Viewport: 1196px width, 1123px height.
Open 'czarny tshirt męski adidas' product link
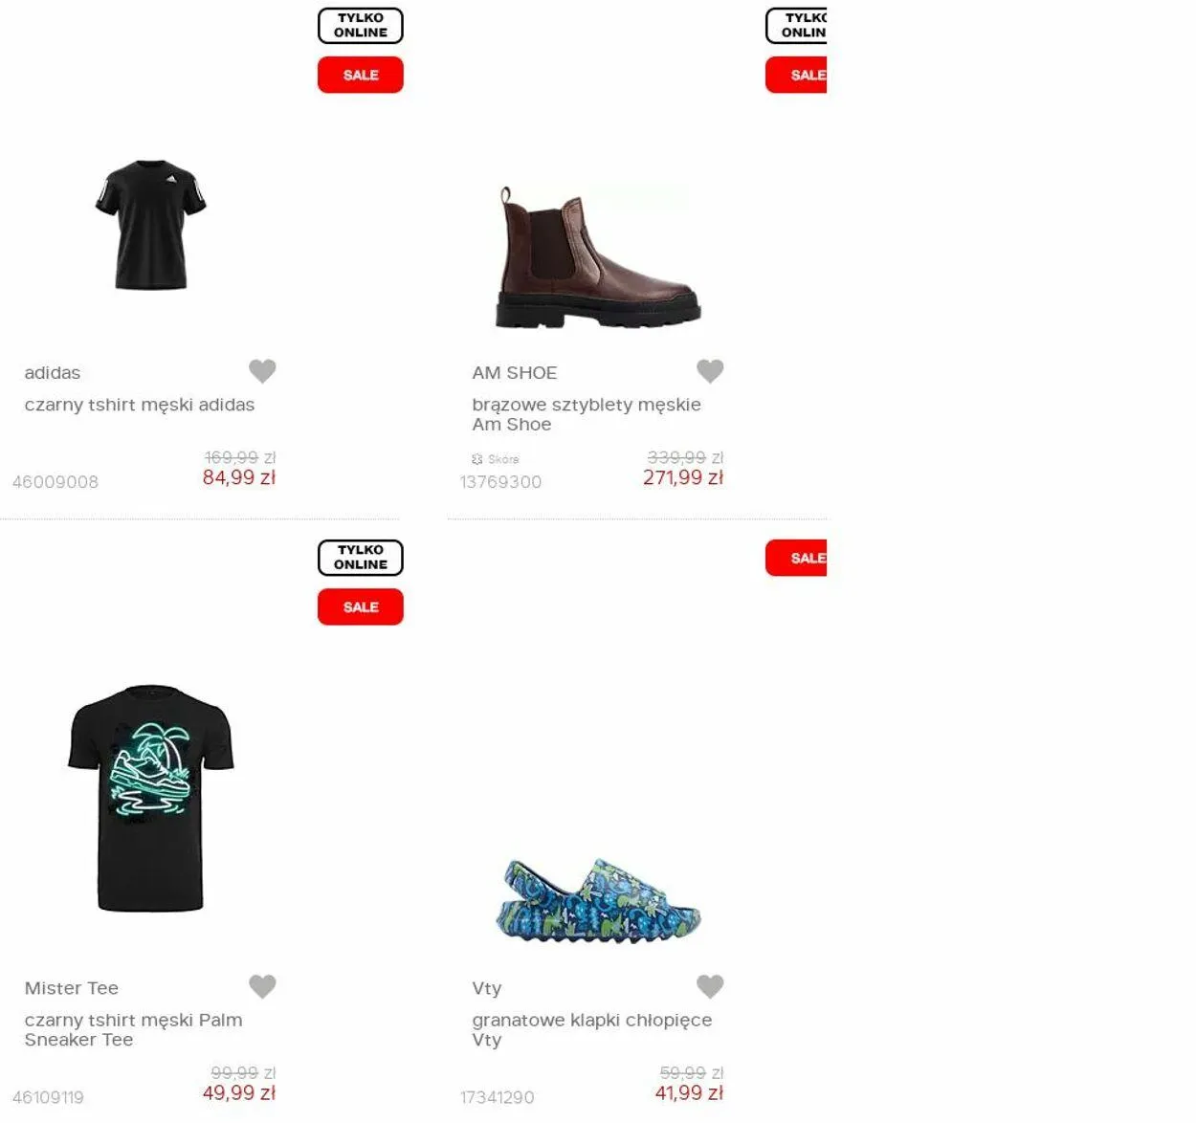tap(140, 405)
